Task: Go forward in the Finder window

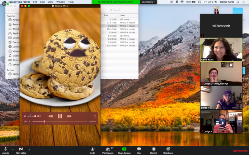Action: pyautogui.click(x=13, y=10)
